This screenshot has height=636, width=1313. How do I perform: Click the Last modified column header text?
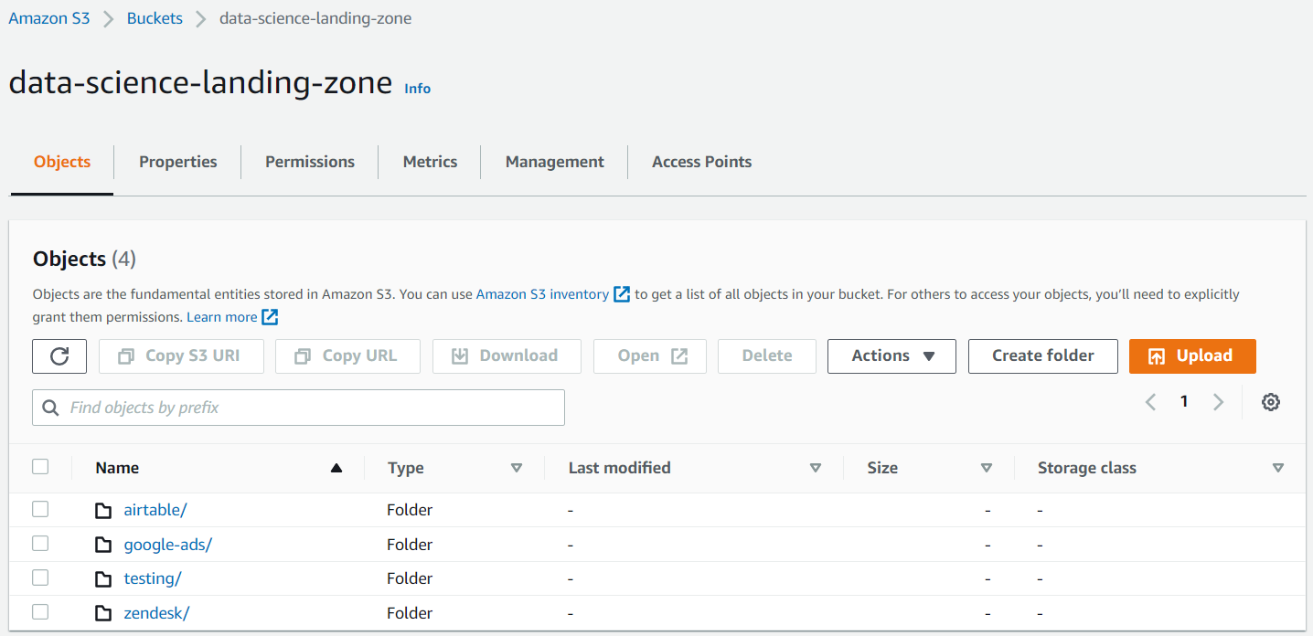620,468
